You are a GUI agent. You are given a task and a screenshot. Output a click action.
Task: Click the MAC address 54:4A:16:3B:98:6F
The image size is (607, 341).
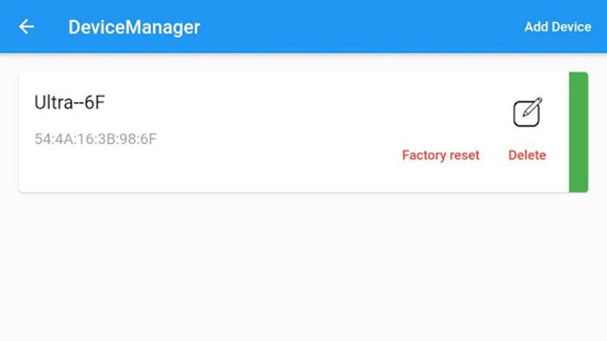[x=95, y=139]
